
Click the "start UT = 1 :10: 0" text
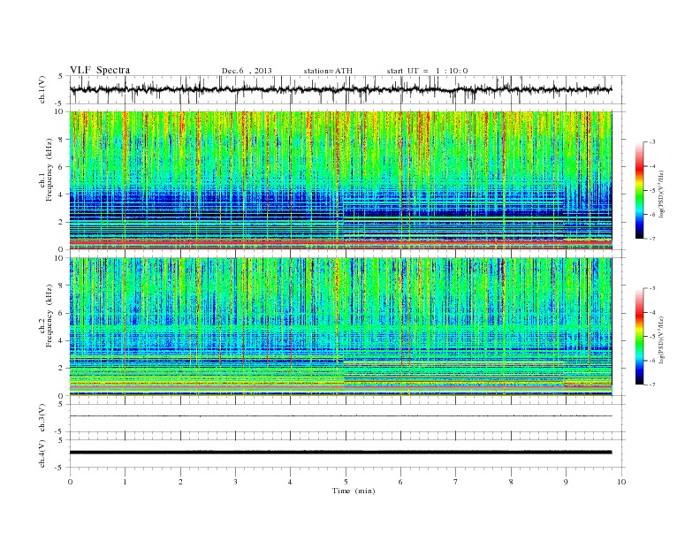point(427,71)
